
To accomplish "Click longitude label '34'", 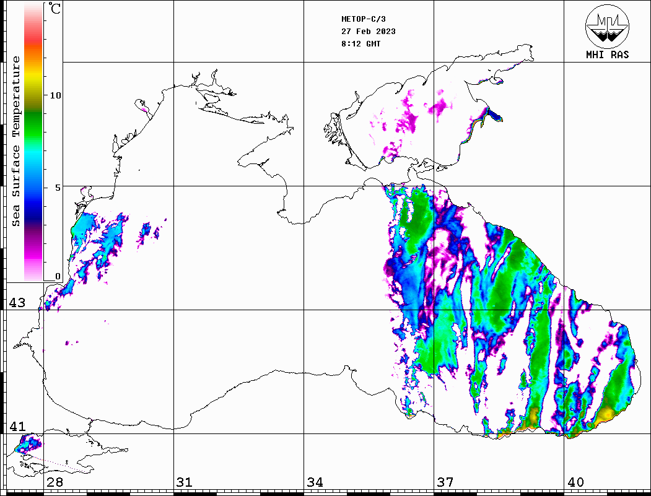I will coord(315,482).
